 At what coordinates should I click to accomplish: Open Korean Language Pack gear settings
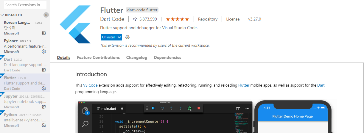click(44, 33)
